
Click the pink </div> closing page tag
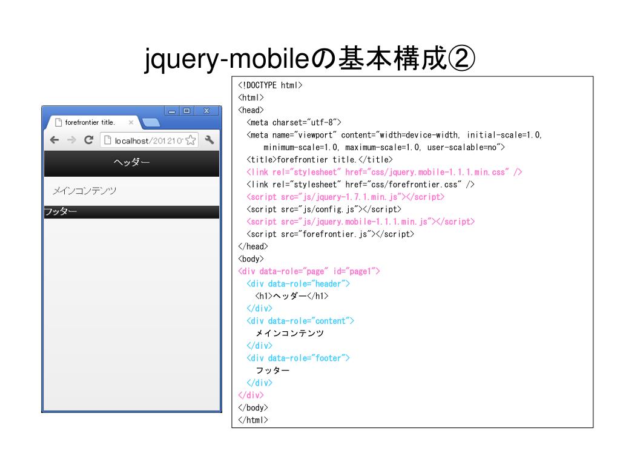click(251, 395)
